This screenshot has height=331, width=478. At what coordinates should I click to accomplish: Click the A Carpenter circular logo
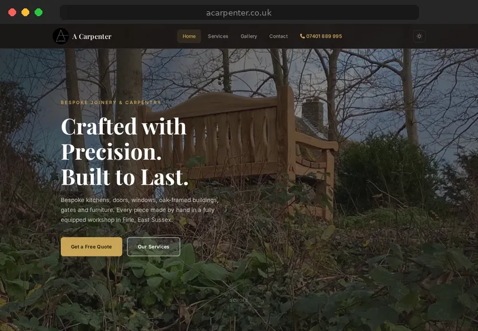click(61, 36)
